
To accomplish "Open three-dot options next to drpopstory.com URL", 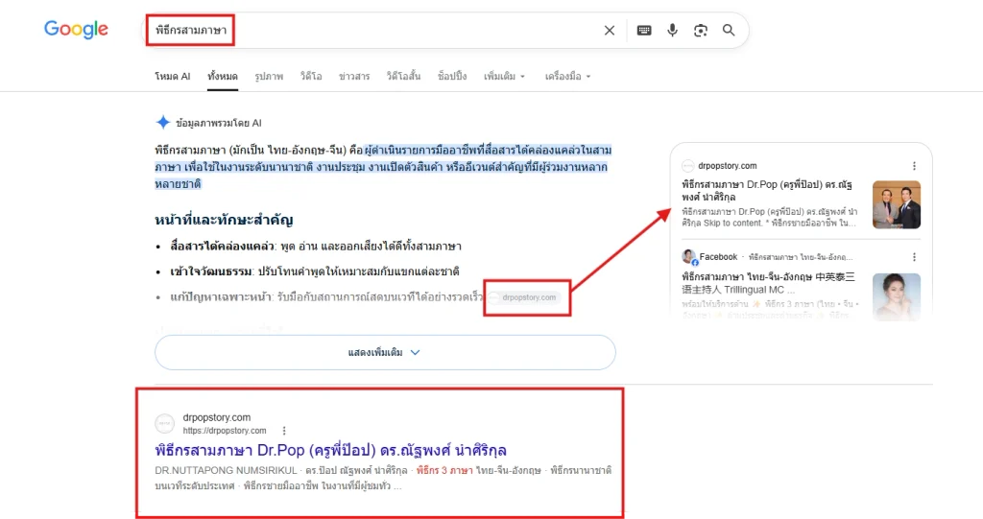I will click(x=284, y=431).
